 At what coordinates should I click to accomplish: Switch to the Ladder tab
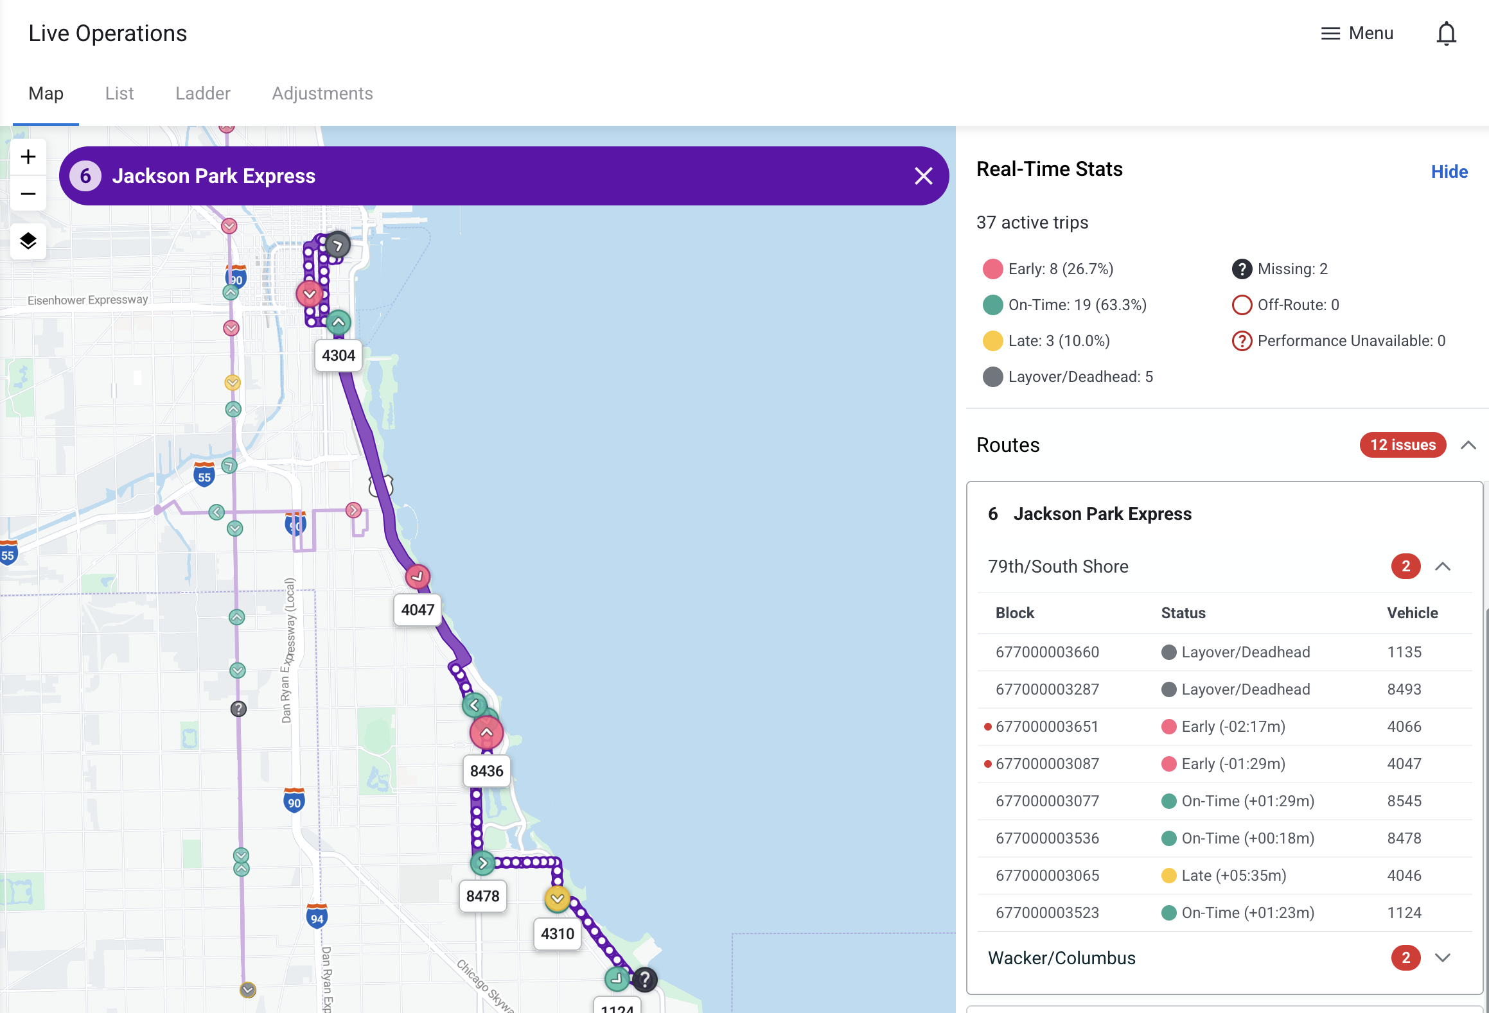point(202,94)
